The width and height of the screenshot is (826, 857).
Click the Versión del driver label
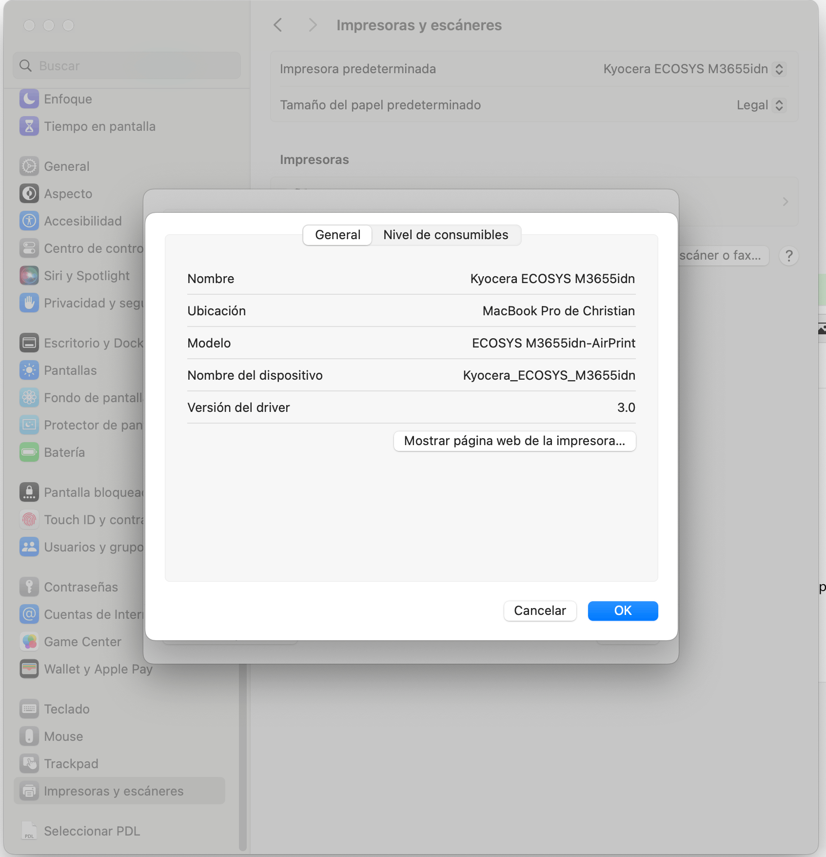(x=238, y=408)
